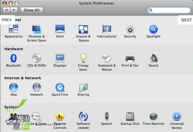Go back with the left arrow button
The height and width of the screenshot is (132, 193).
point(6,10)
